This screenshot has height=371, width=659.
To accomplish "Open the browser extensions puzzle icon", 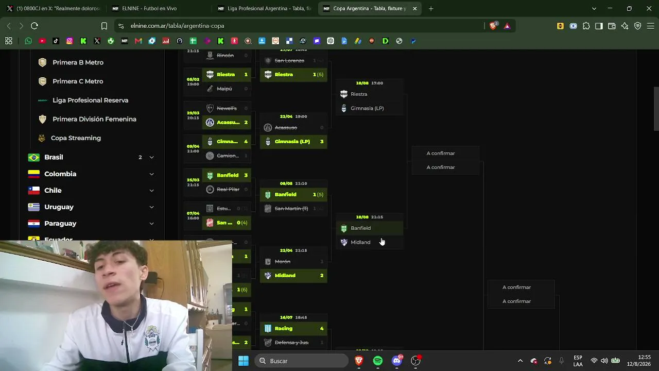I will (x=586, y=26).
